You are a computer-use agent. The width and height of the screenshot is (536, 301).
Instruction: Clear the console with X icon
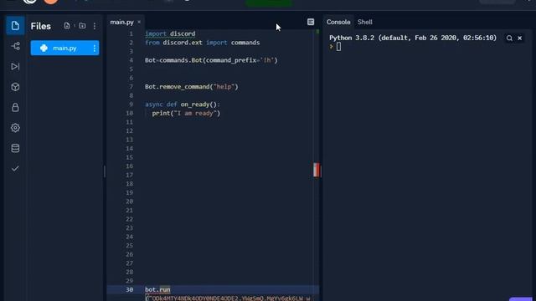coord(519,38)
